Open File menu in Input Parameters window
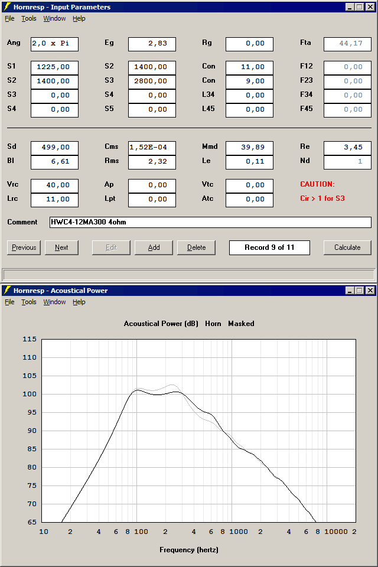This screenshot has height=567, width=378. pyautogui.click(x=9, y=18)
